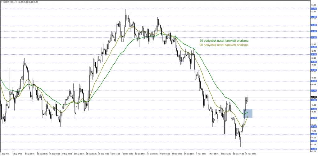The width and height of the screenshot is (318, 156).
Task: Click the 13 Sep 15:01 time label
Action: click(42, 154)
